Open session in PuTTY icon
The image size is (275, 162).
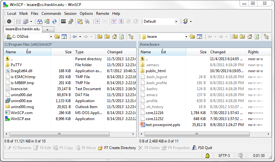(71, 21)
